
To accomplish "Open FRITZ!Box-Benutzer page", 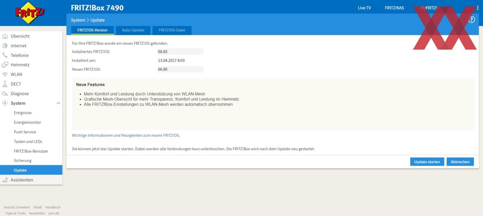I will click(x=31, y=151).
